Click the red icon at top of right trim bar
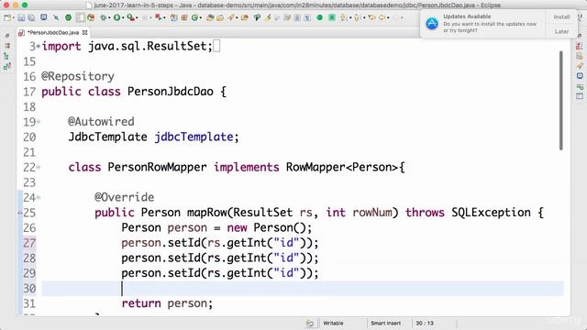This screenshot has width=587, height=330. [580, 46]
